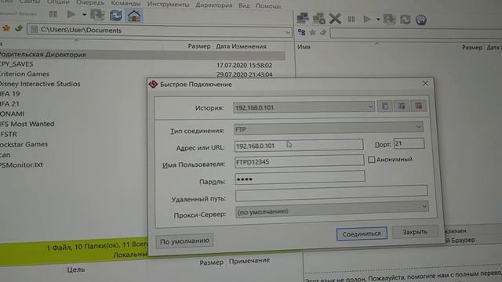Sort left pane by Дата Изменения column
502x282 pixels.
click(241, 46)
